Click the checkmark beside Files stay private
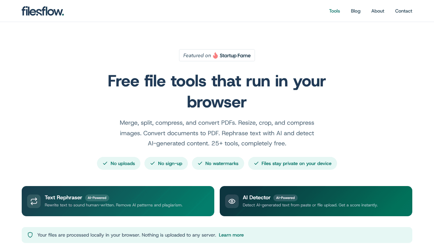This screenshot has height=244, width=434. click(x=256, y=163)
